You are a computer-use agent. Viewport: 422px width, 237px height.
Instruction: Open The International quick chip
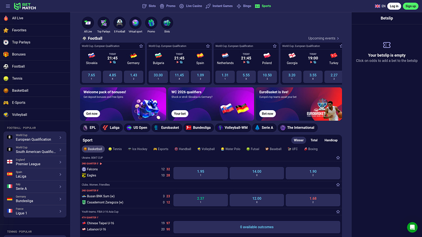pos(298,128)
